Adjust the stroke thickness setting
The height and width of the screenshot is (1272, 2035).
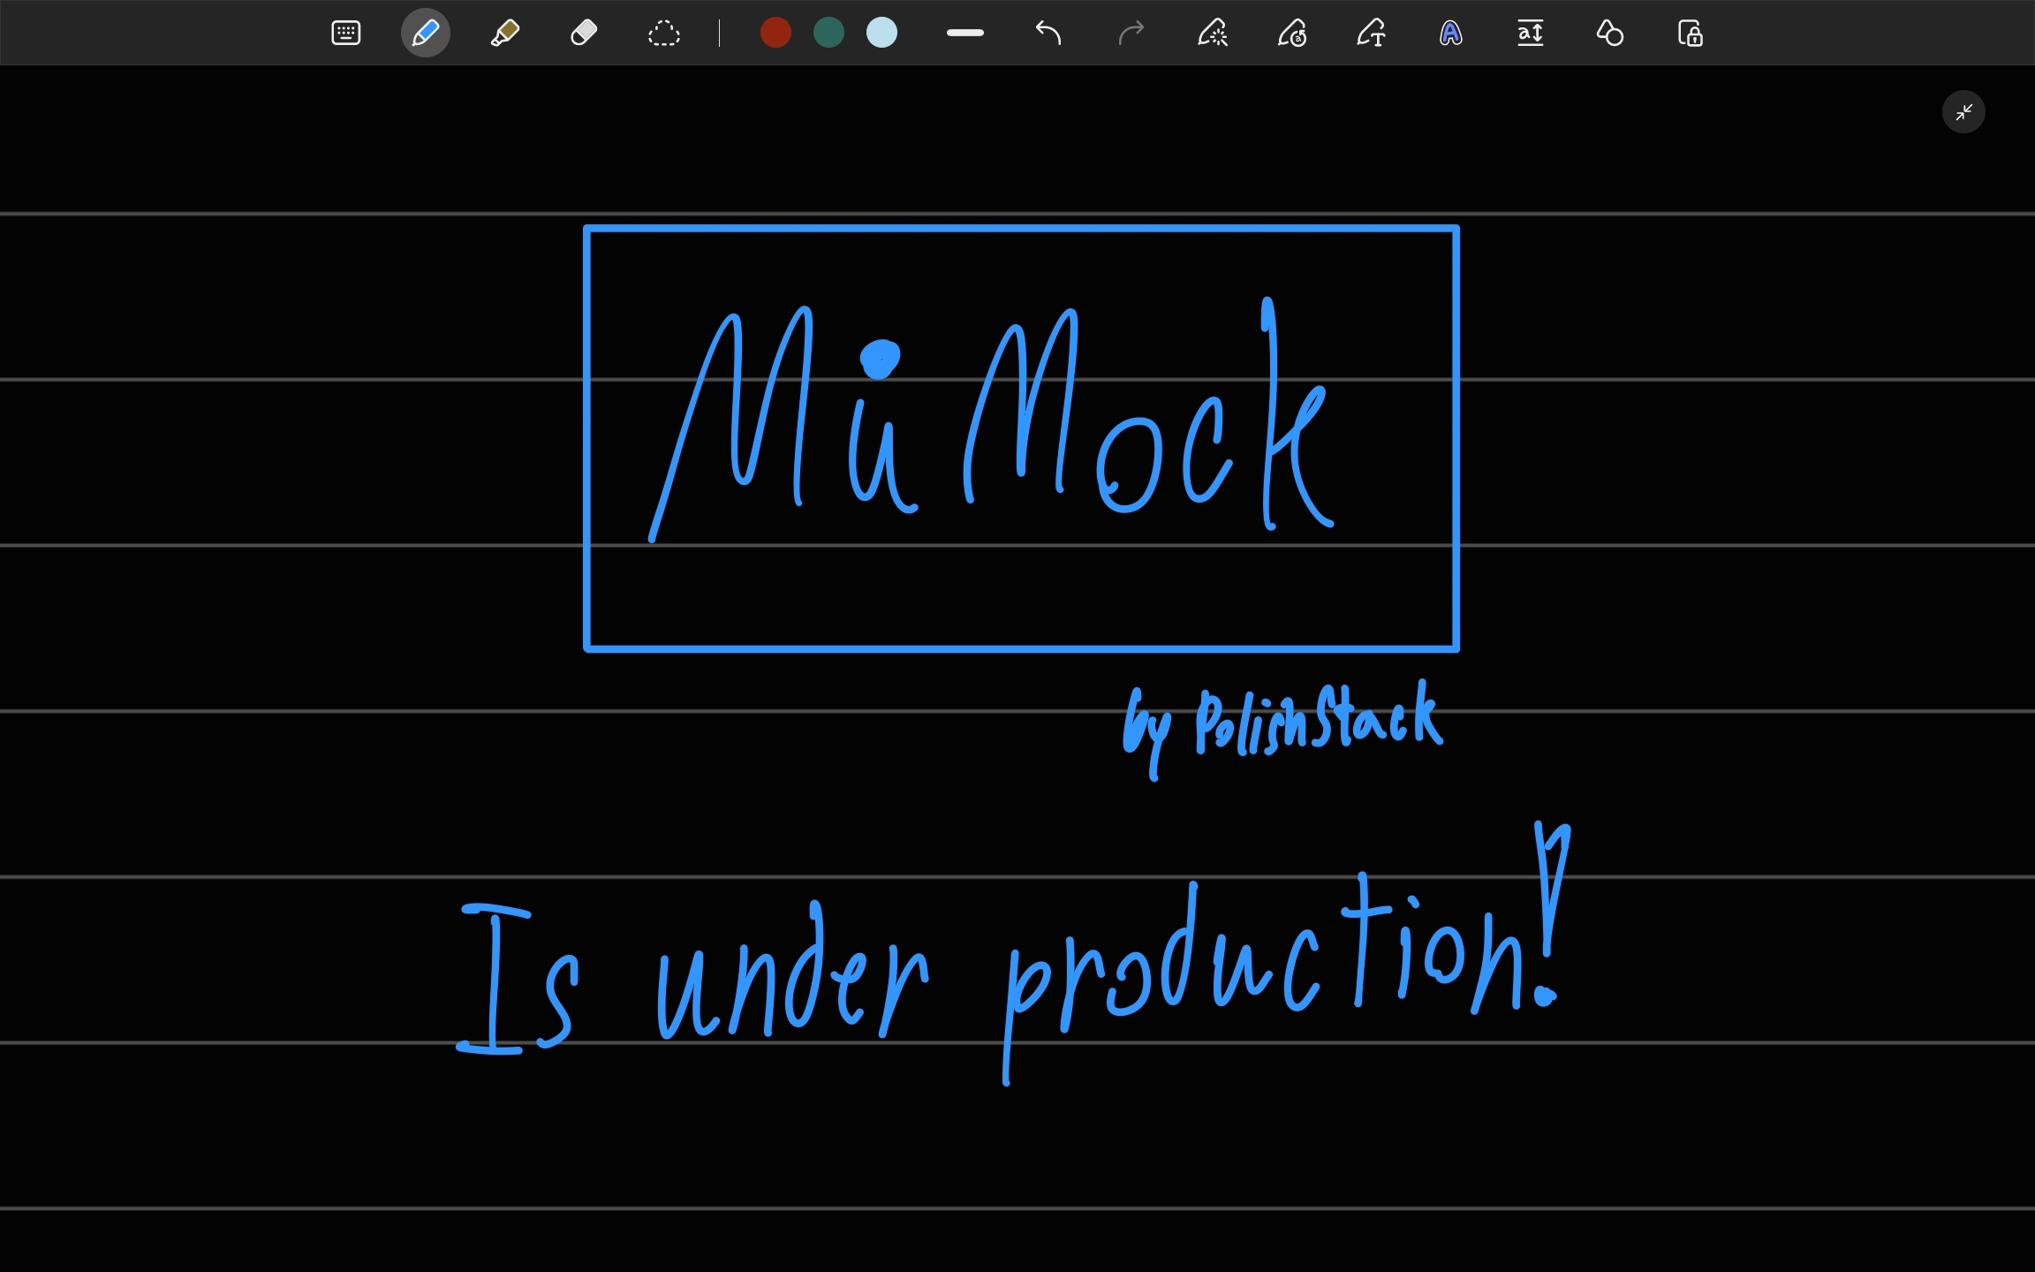tap(965, 33)
